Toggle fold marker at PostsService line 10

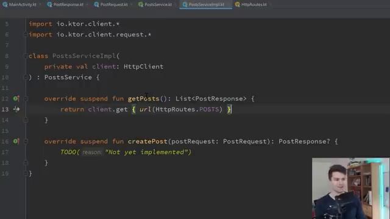[x=26, y=77]
